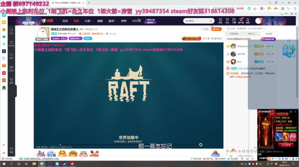Expand the 分类 category dropdown
This screenshot has height=167, width=299.
(88, 21)
